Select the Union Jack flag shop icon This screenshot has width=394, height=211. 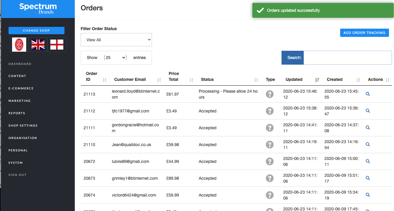[38, 45]
